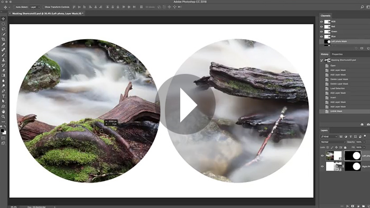Select the Pen tool
This screenshot has width=370, height=208.
coord(3,91)
